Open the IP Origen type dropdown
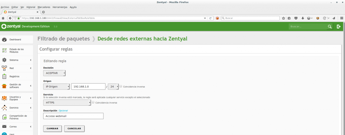The image size is (345, 135). click(56, 87)
